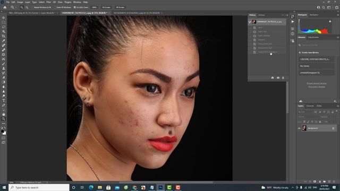
Task: Select the Zoom tool in the left toolbar
Action: coord(4,119)
